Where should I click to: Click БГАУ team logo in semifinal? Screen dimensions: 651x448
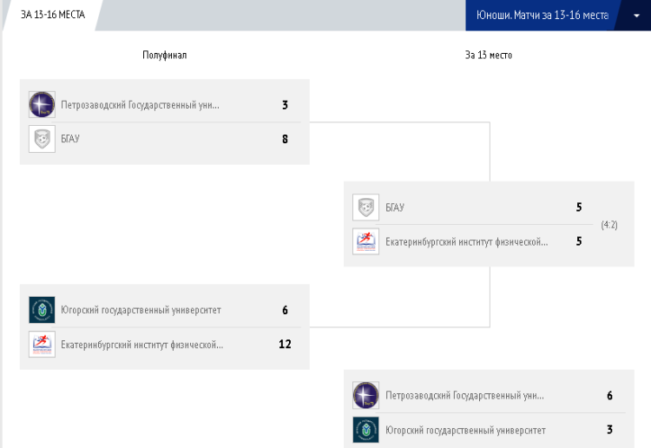(x=42, y=139)
